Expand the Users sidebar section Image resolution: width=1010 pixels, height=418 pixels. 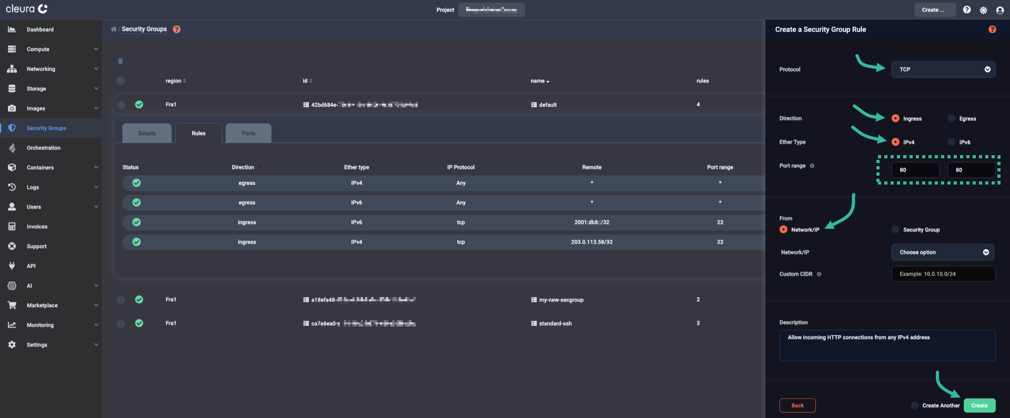[96, 207]
